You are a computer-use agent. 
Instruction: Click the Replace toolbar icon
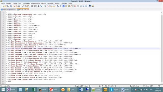[x=41, y=6]
